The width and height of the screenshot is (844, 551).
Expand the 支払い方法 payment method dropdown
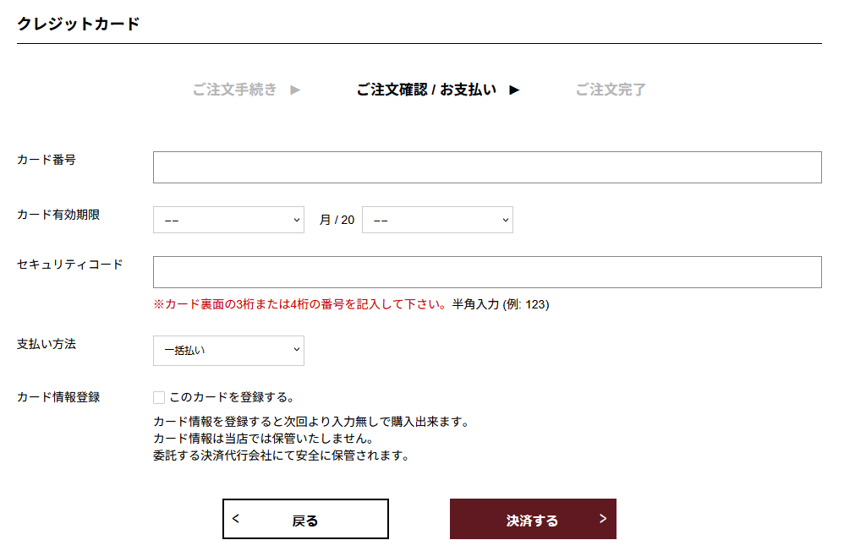click(228, 351)
